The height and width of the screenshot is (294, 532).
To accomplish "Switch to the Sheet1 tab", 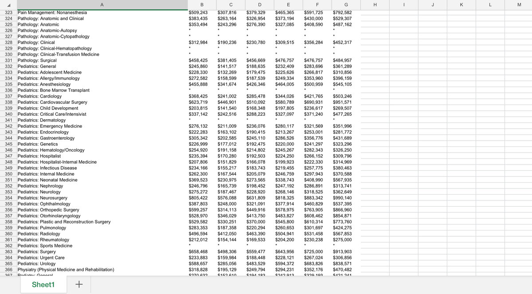I will (x=43, y=284).
